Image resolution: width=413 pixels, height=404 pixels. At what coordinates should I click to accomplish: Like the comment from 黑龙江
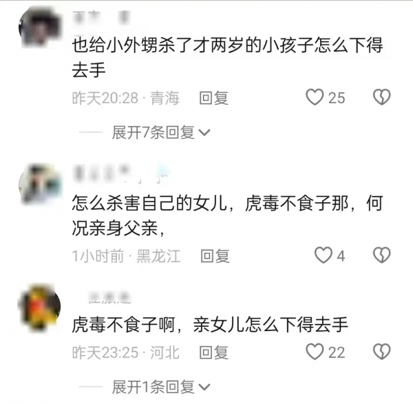324,255
